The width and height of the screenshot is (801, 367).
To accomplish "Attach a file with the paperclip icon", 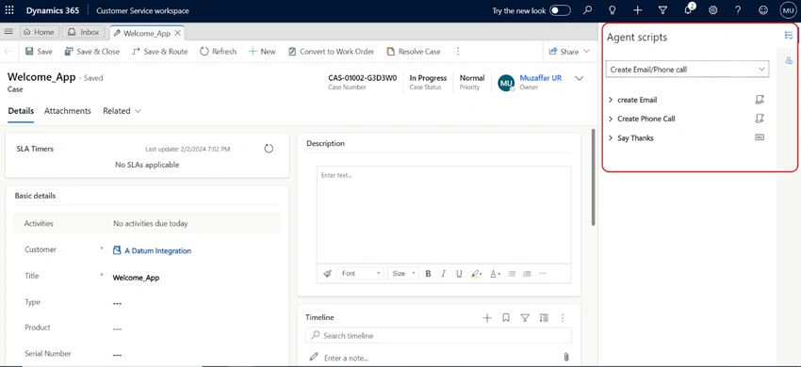I will coord(566,357).
